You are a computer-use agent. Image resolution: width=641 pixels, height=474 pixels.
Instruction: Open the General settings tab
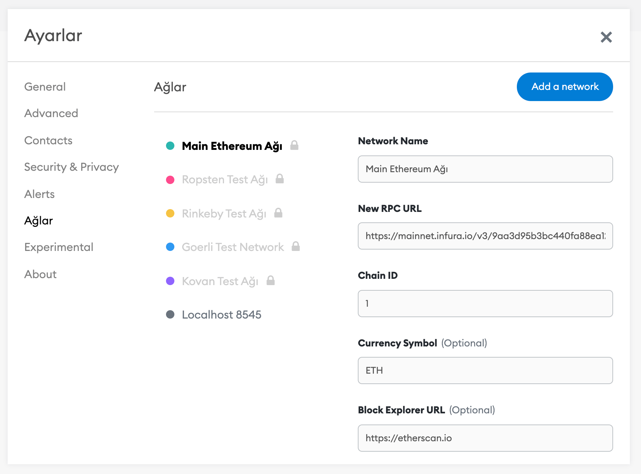(45, 87)
